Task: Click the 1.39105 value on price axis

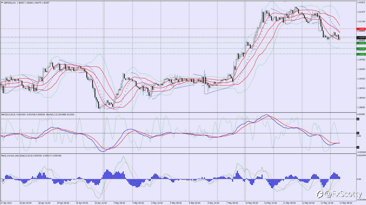Action: [x=361, y=79]
